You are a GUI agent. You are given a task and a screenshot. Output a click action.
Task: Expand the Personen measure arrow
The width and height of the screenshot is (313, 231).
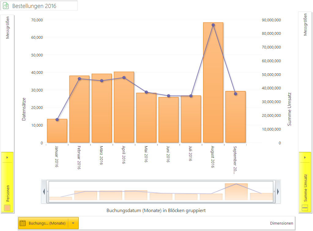point(7,157)
